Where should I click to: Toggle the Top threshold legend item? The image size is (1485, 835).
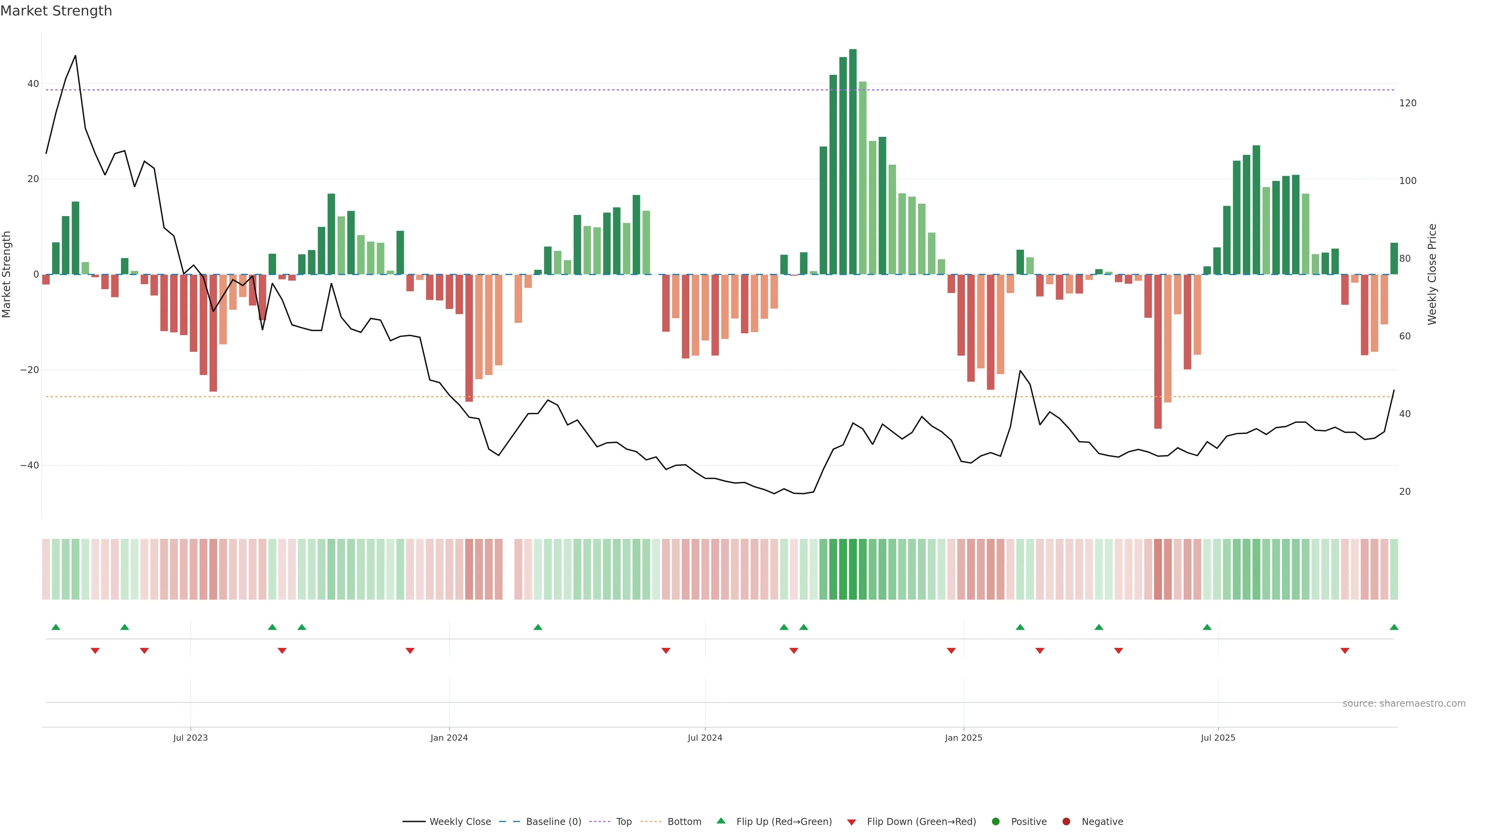tap(623, 822)
